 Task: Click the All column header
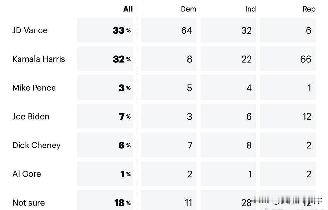pos(128,9)
